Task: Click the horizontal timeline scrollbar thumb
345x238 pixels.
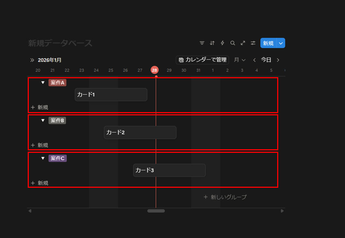Action: 156,211
